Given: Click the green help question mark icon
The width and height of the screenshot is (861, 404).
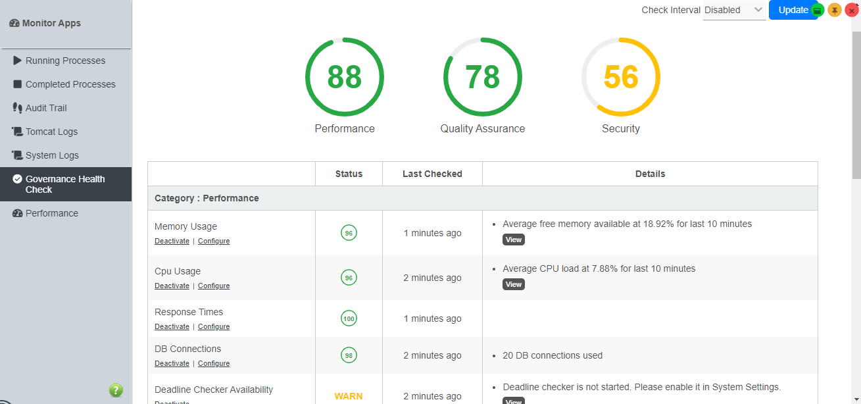Looking at the screenshot, I should 116,390.
